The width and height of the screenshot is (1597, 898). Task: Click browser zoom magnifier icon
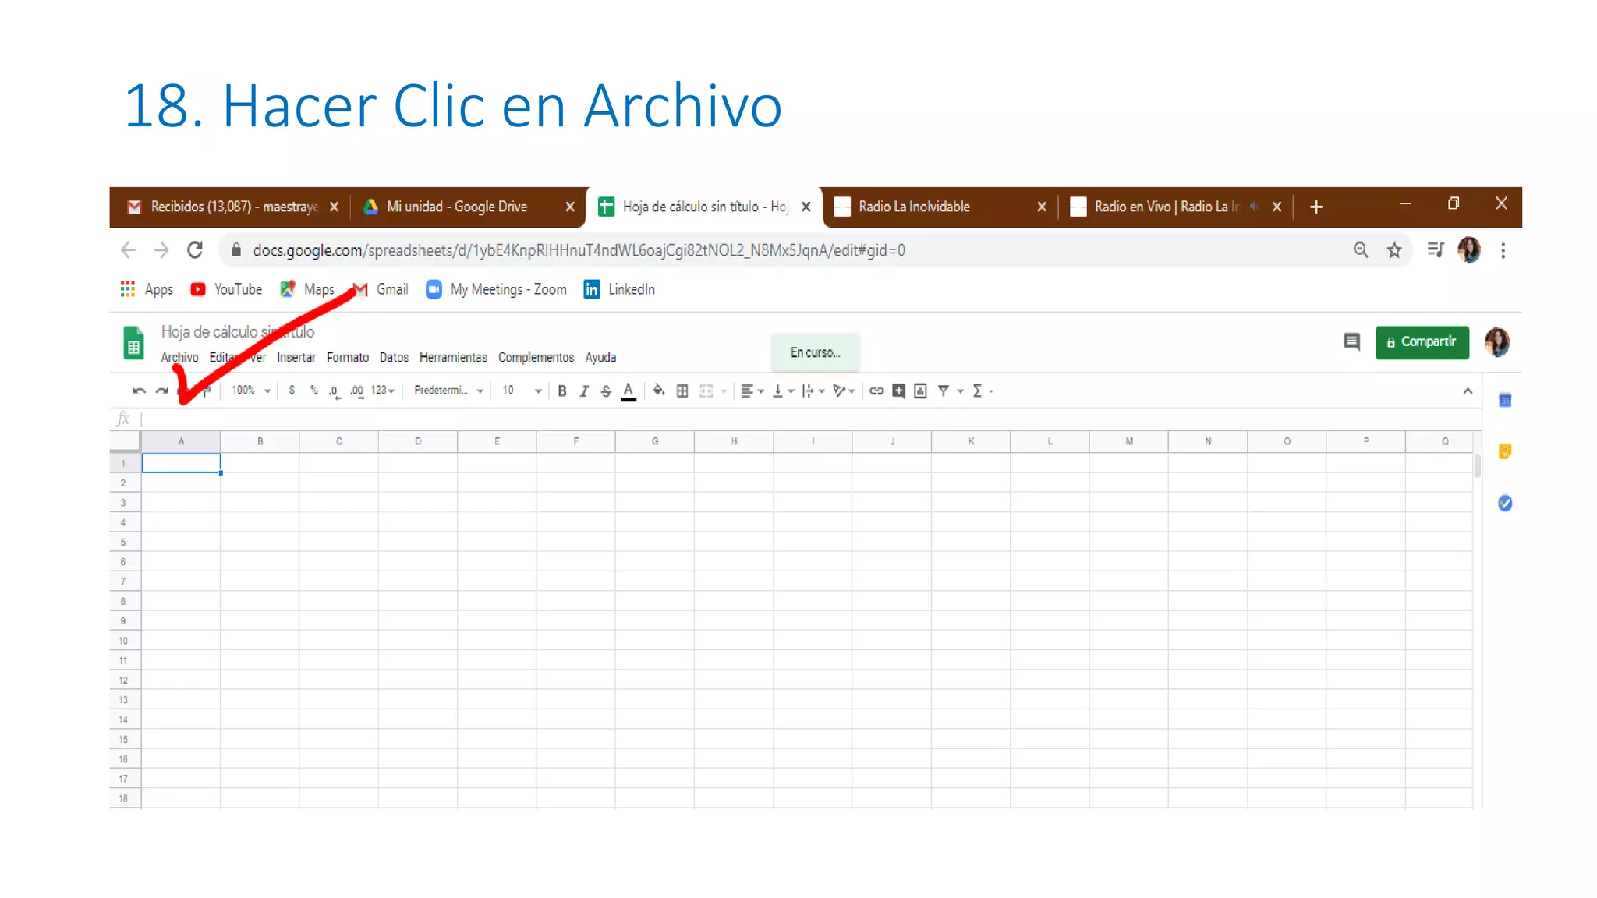(x=1361, y=250)
